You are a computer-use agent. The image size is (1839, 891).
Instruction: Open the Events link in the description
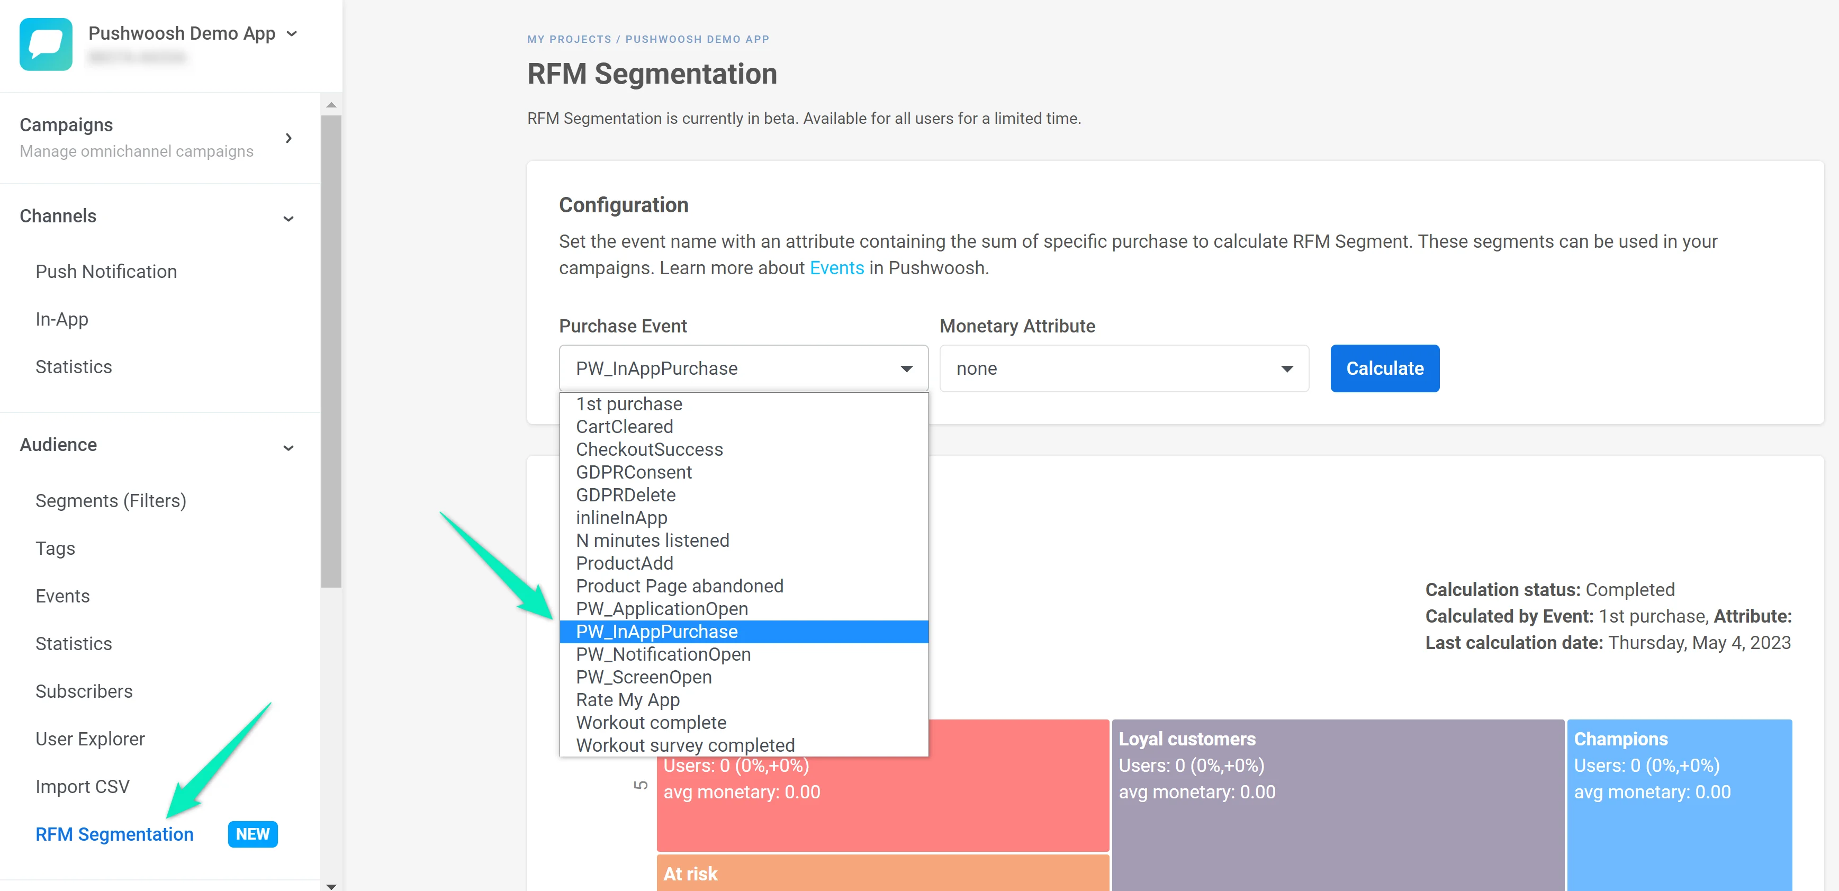coord(837,268)
